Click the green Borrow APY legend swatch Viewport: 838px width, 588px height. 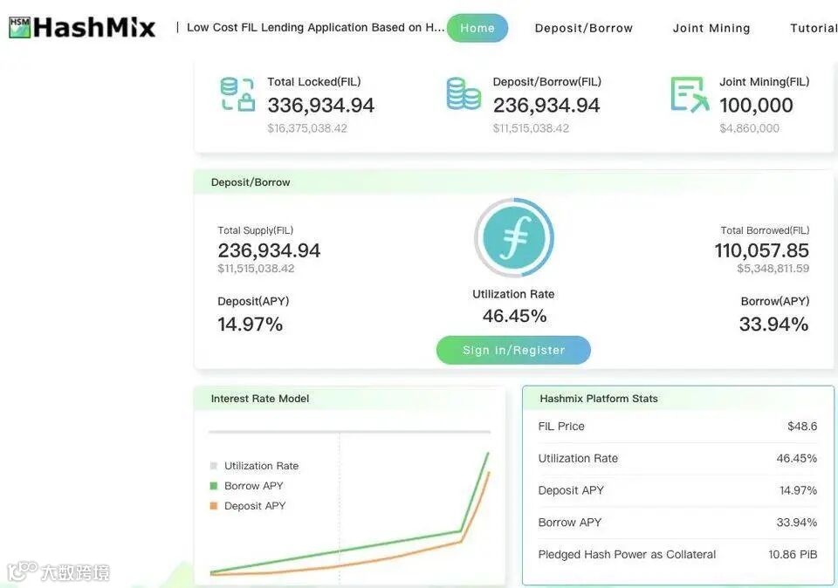[214, 485]
